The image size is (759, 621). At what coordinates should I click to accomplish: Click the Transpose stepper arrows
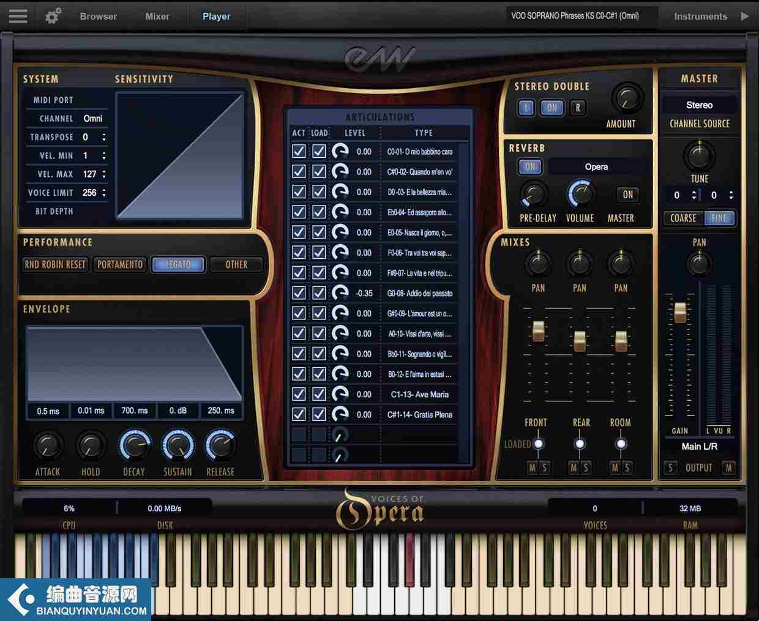104,137
